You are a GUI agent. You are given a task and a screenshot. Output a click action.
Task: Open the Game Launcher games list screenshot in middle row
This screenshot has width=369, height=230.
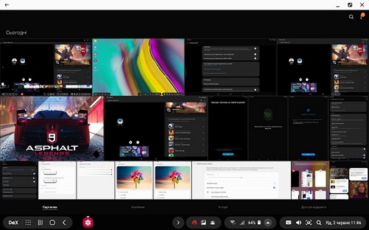coord(156,128)
